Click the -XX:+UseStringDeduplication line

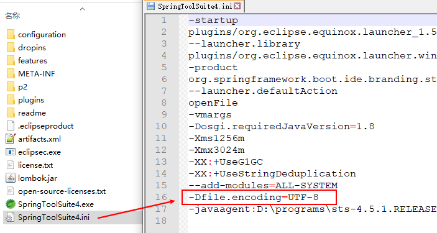272,173
